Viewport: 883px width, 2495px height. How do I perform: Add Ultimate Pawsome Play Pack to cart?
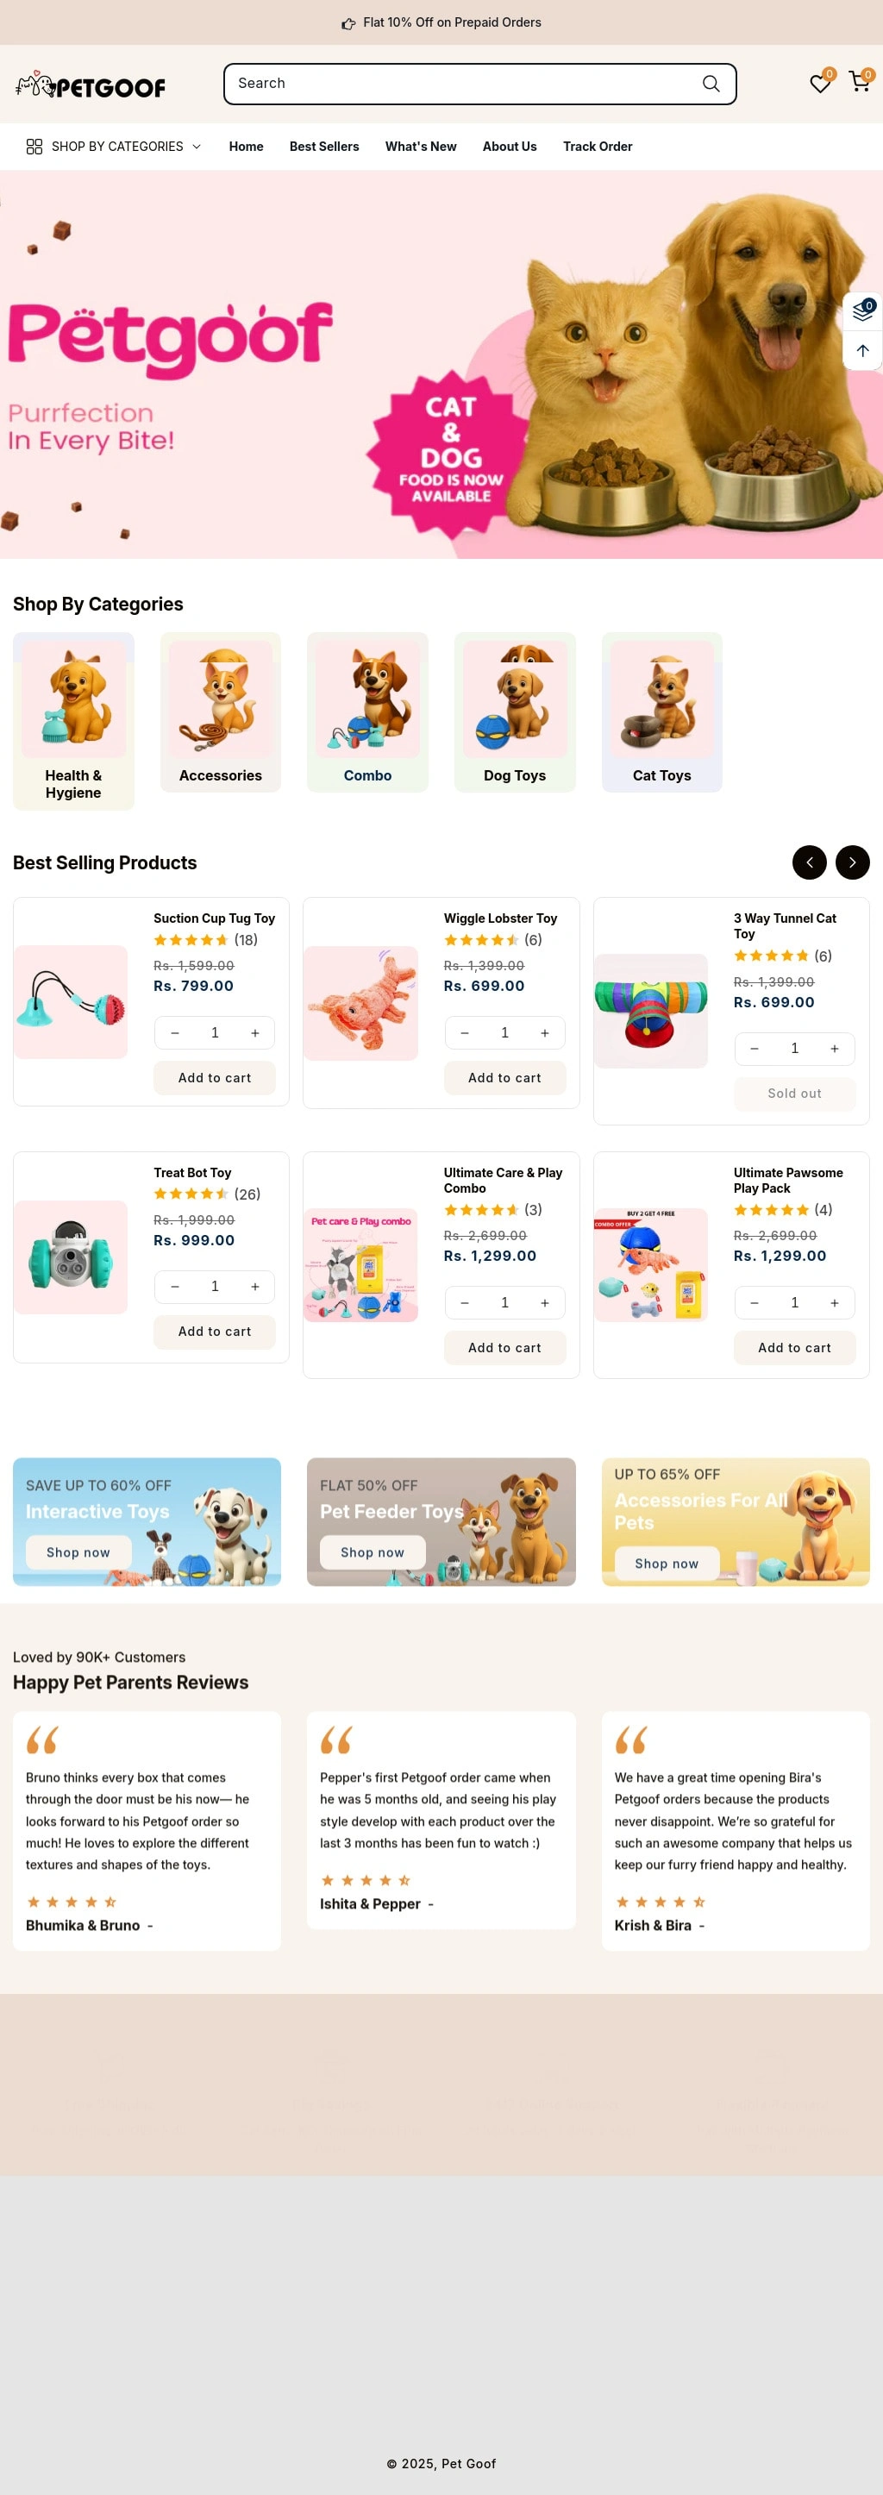(794, 1348)
